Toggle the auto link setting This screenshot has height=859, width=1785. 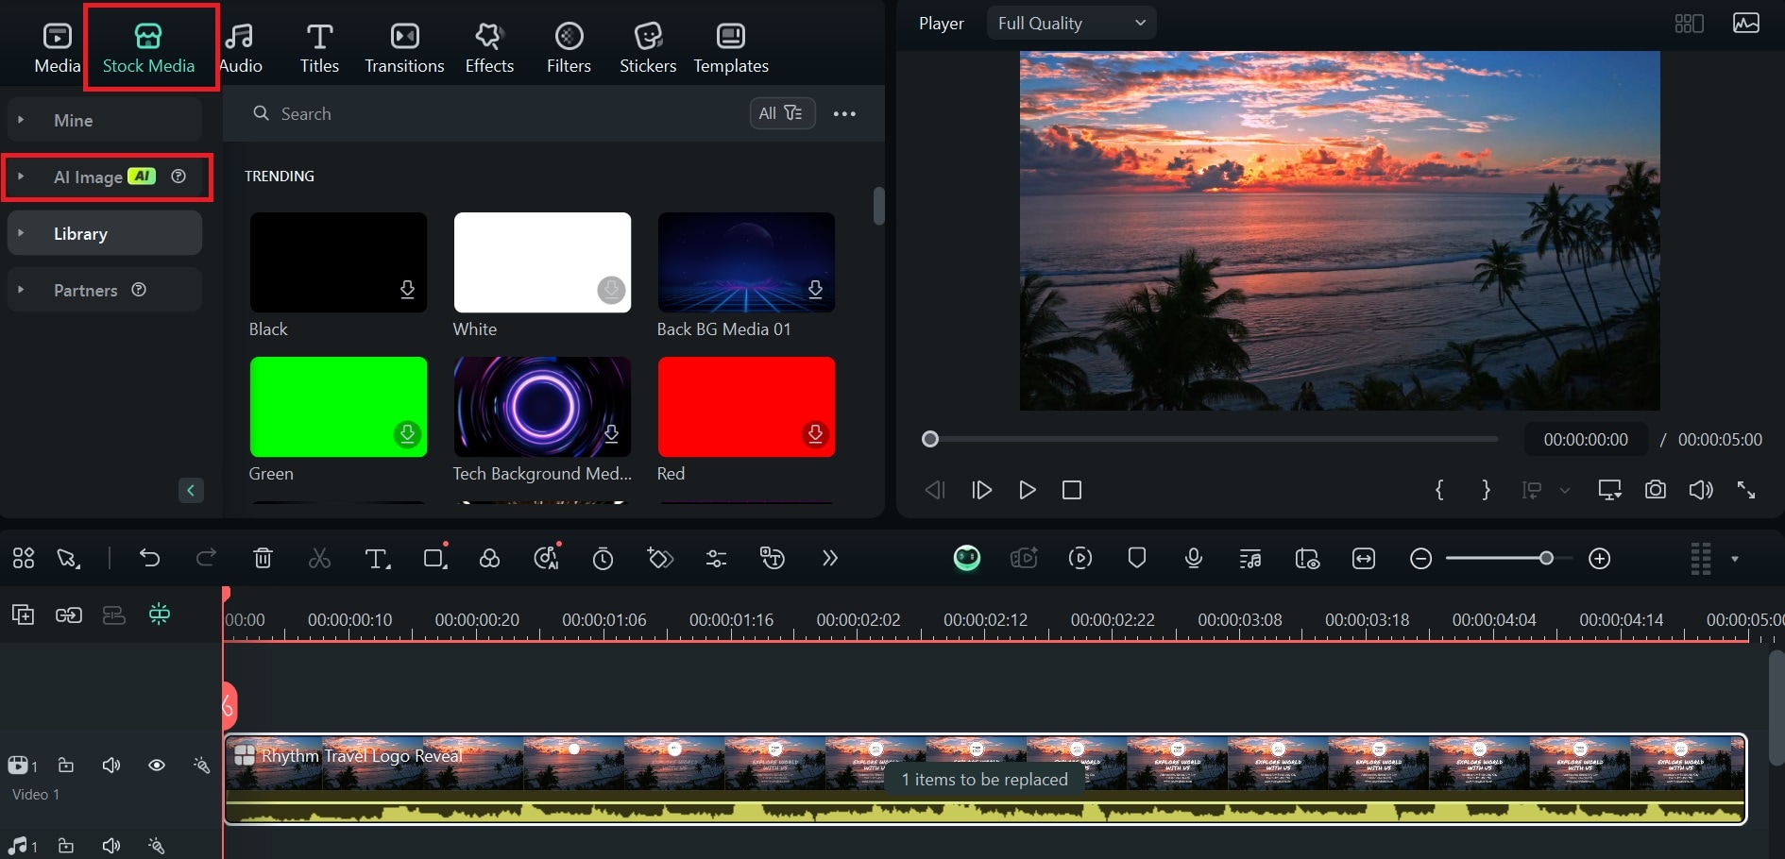tap(68, 615)
